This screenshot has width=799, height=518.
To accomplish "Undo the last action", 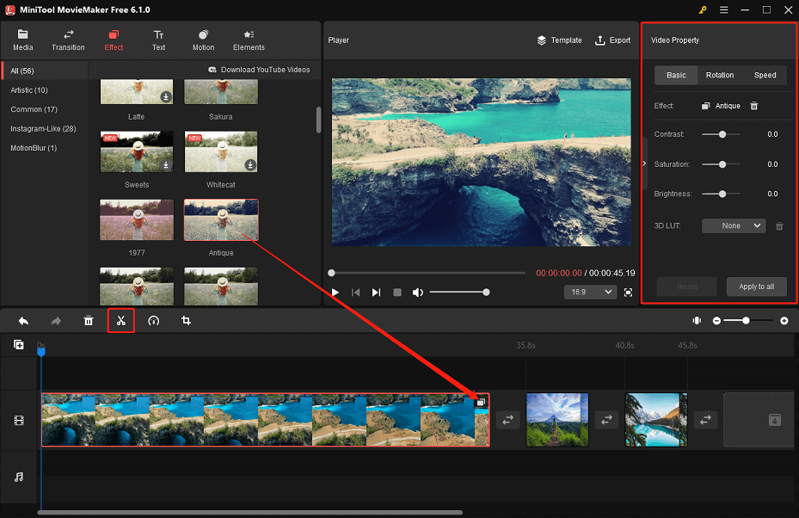I will (x=23, y=321).
